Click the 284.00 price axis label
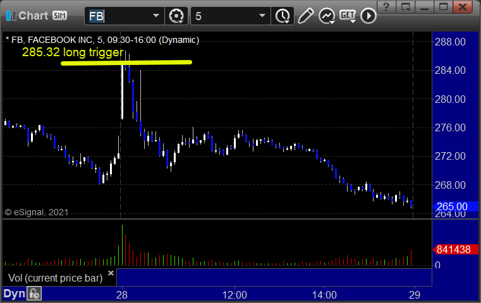 (x=450, y=71)
